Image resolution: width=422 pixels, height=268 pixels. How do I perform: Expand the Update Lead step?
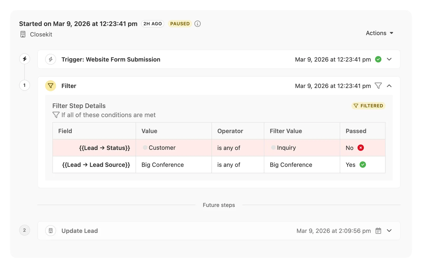coord(389,231)
